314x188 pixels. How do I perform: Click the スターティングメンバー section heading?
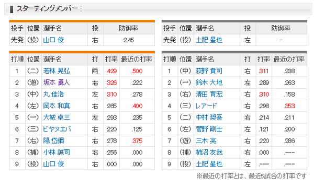point(47,8)
